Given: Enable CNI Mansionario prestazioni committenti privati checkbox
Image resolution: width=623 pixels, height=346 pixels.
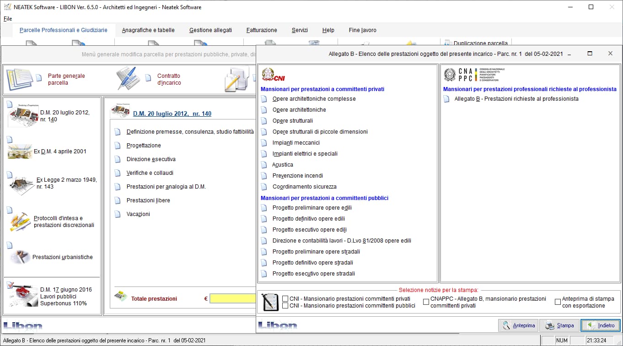Looking at the screenshot, I should pos(285,299).
